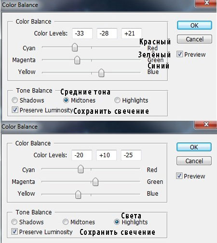217x243 pixels.
Task: Select the Shadows radio in the upper dialog
Action: (x=15, y=100)
